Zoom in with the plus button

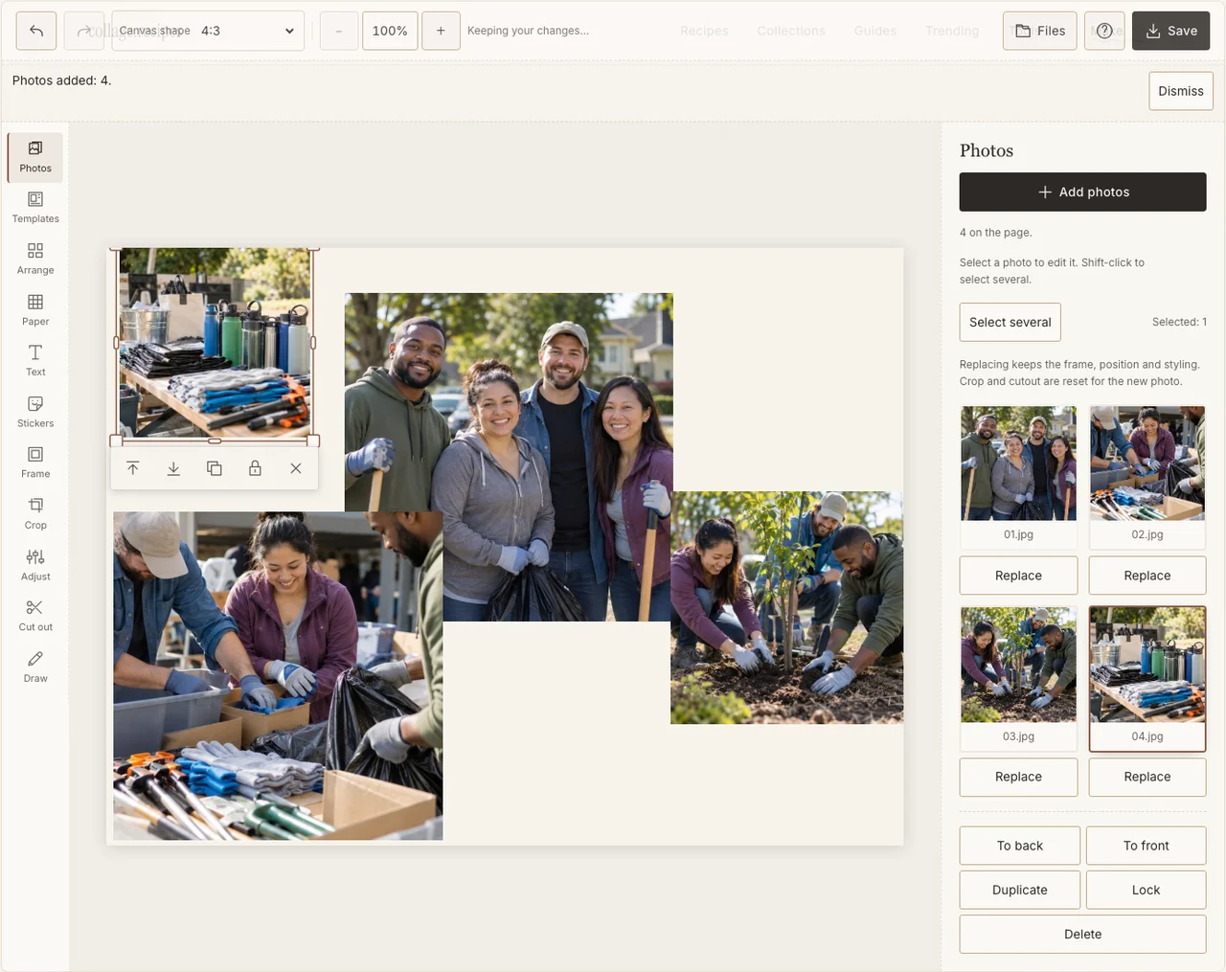tap(441, 31)
